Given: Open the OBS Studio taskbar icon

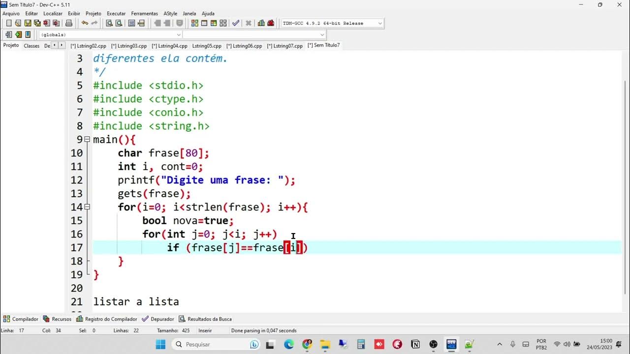Looking at the screenshot, I should tap(433, 344).
